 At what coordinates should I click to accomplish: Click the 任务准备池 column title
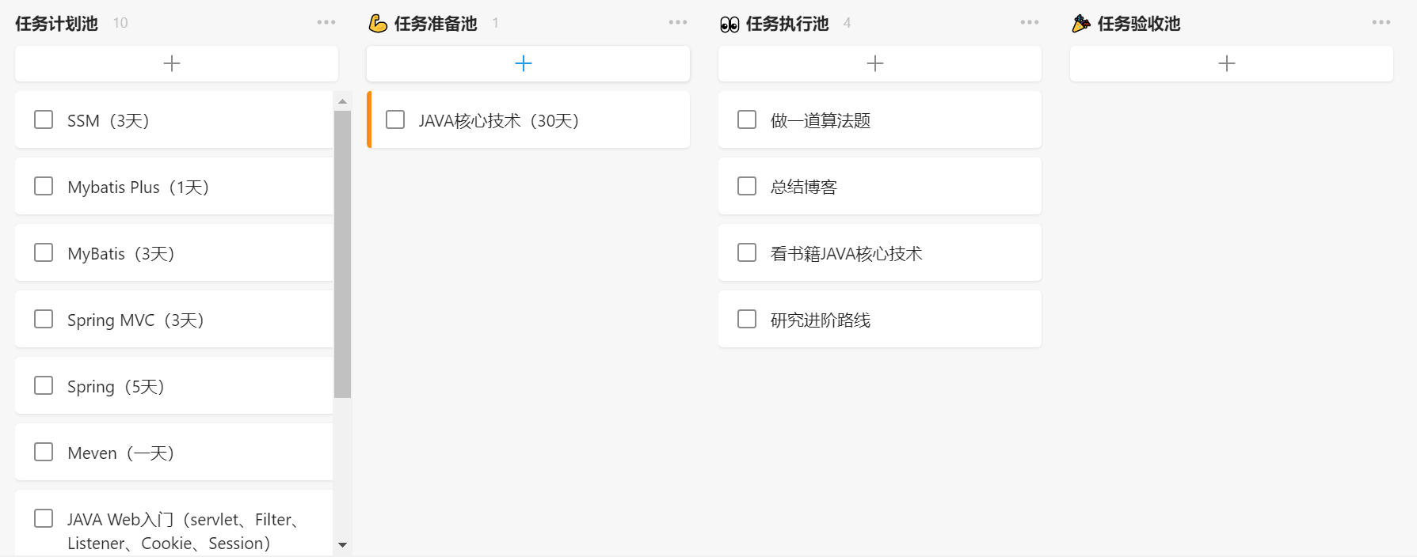point(436,24)
